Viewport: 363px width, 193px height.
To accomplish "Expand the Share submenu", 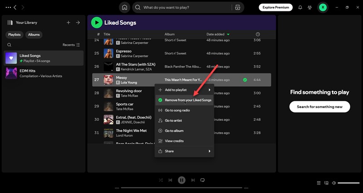I will 184,151.
